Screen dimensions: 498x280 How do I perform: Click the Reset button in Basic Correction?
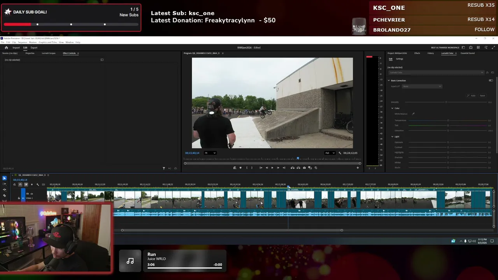click(x=482, y=96)
